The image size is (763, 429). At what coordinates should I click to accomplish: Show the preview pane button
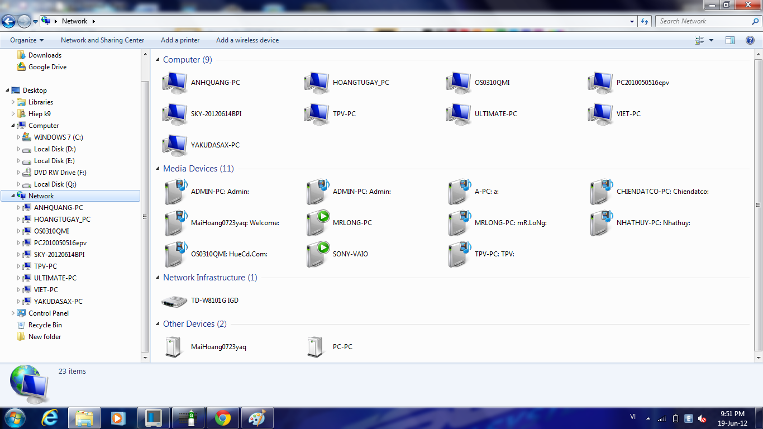[x=730, y=40]
